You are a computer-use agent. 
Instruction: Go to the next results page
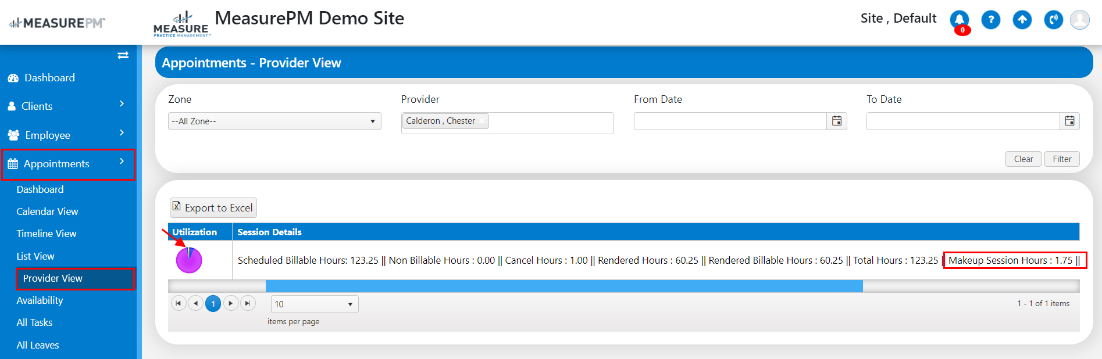[x=231, y=303]
